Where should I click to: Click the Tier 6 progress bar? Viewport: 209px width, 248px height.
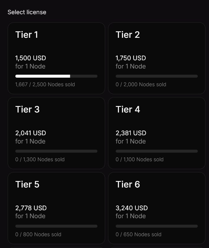157,226
